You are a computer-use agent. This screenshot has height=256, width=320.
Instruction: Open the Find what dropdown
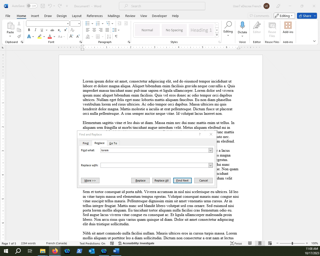pyautogui.click(x=210, y=150)
